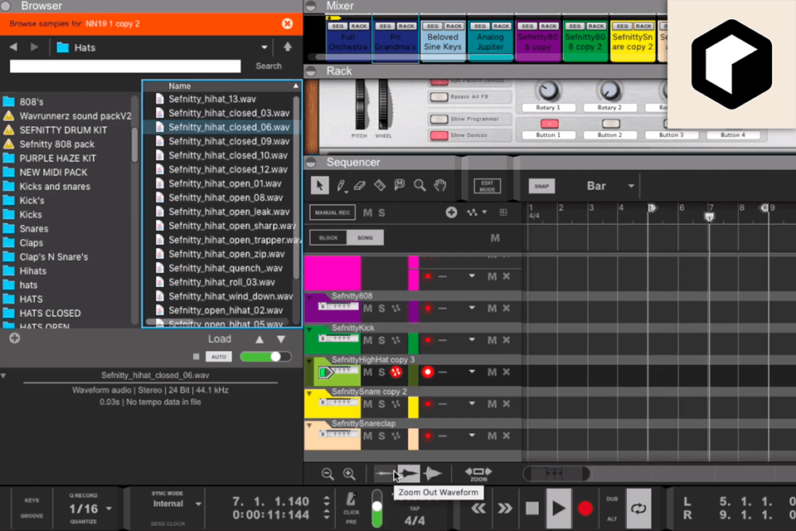Adjust the green browser preview volume slider
The height and width of the screenshot is (531, 796).
tap(265, 357)
